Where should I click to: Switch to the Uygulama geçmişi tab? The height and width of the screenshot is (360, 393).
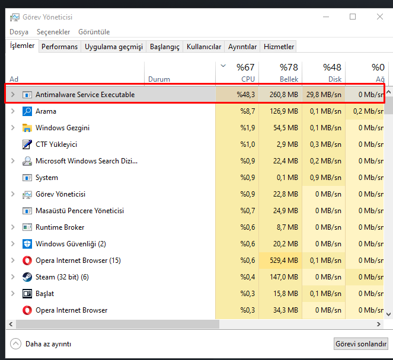(114, 47)
